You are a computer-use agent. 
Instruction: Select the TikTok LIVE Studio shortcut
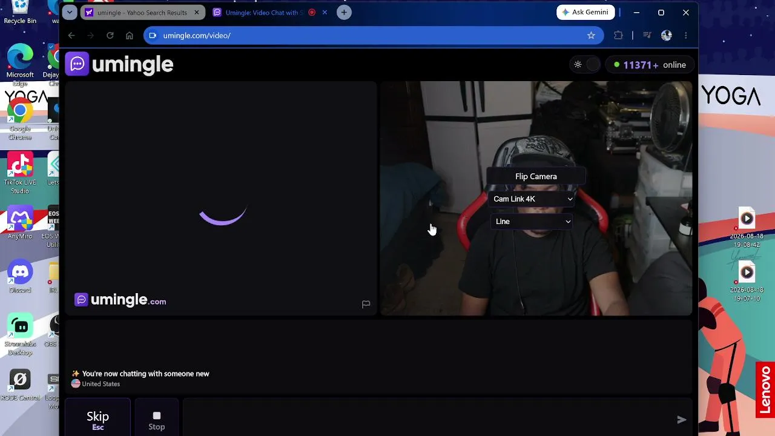coord(20,173)
